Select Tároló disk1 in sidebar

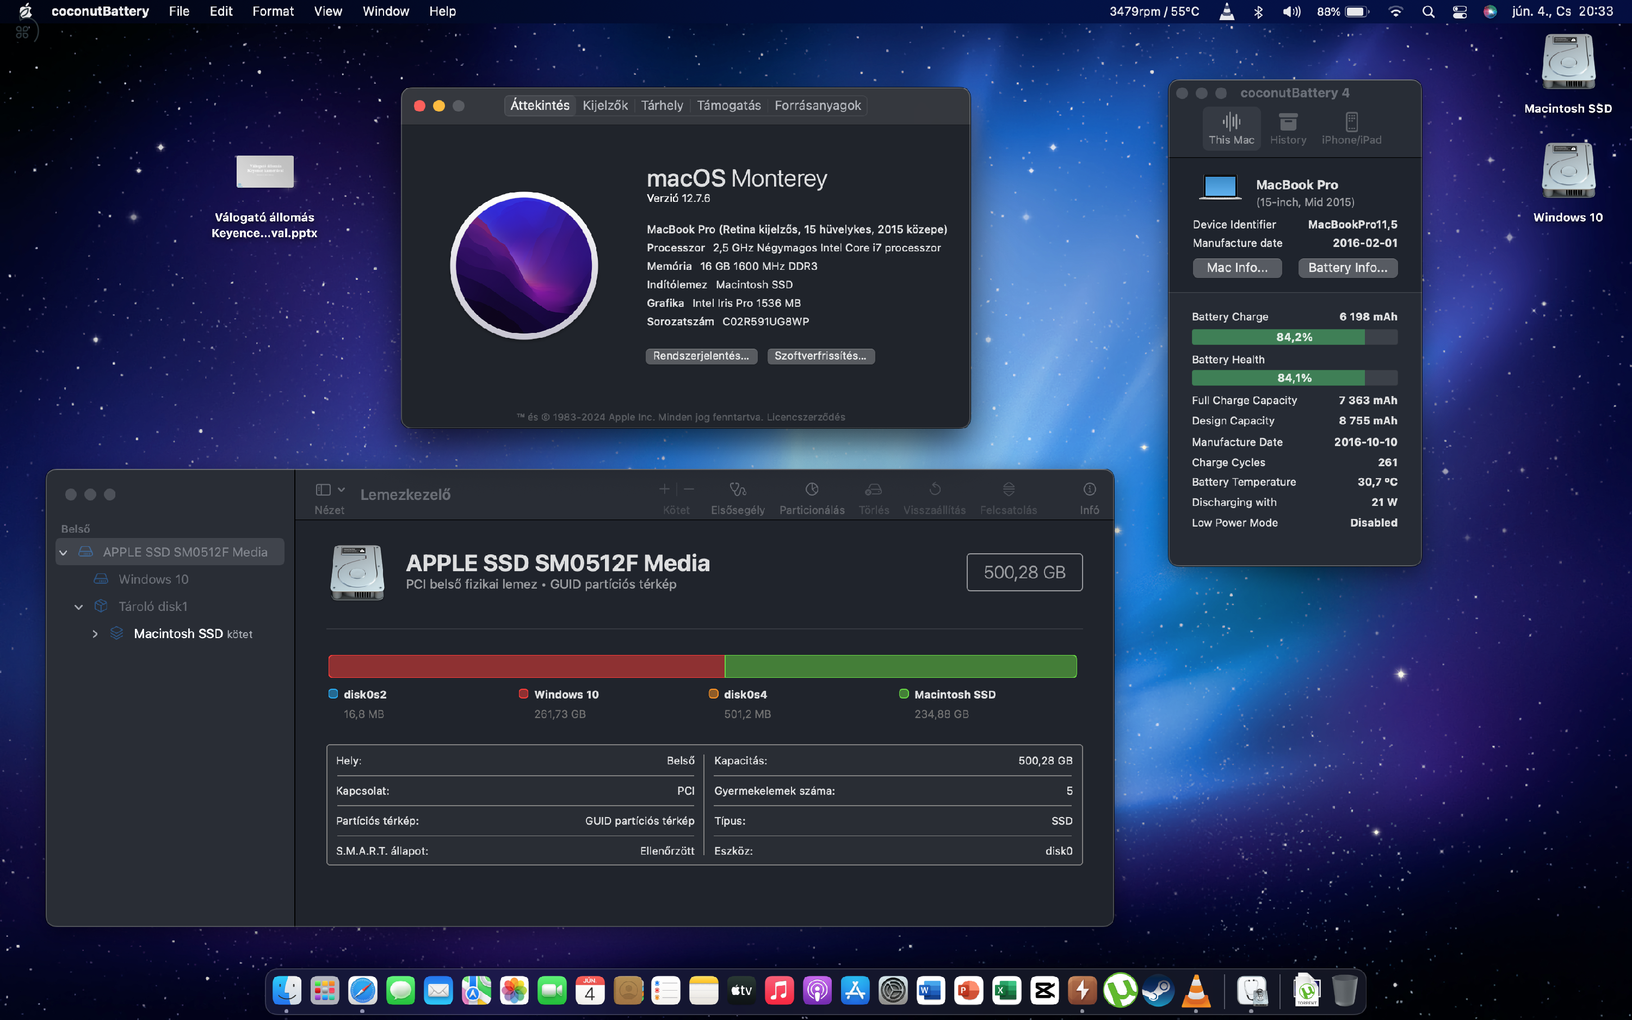click(x=153, y=607)
